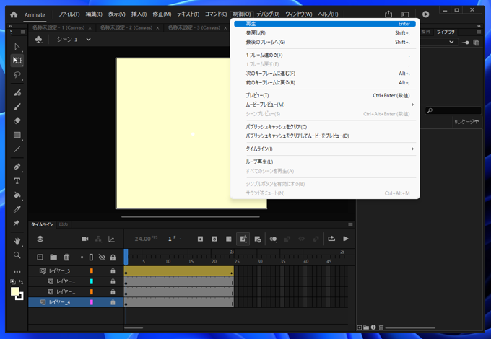Select the Eraser tool in the toolbar
This screenshot has width=491, height=339.
point(17,120)
